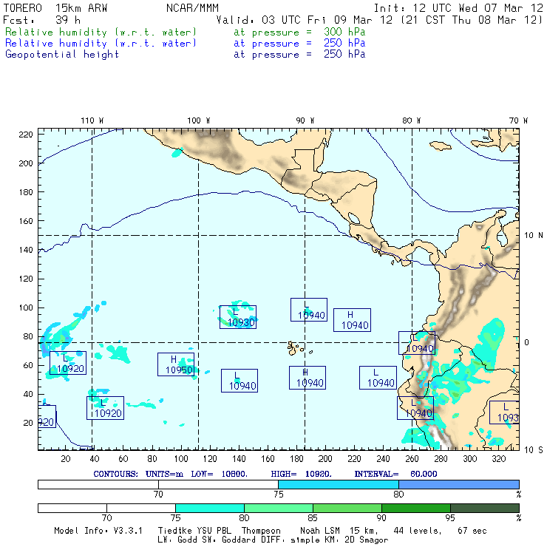Click the '10 S' latitude label
The height and width of the screenshot is (547, 547).
[x=534, y=450]
